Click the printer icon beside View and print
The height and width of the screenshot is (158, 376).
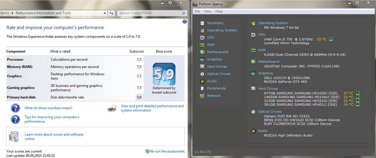112,109
